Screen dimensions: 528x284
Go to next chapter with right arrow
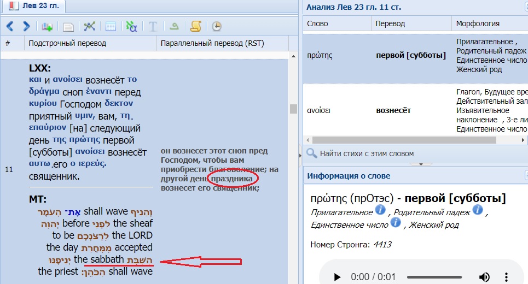tap(26, 26)
